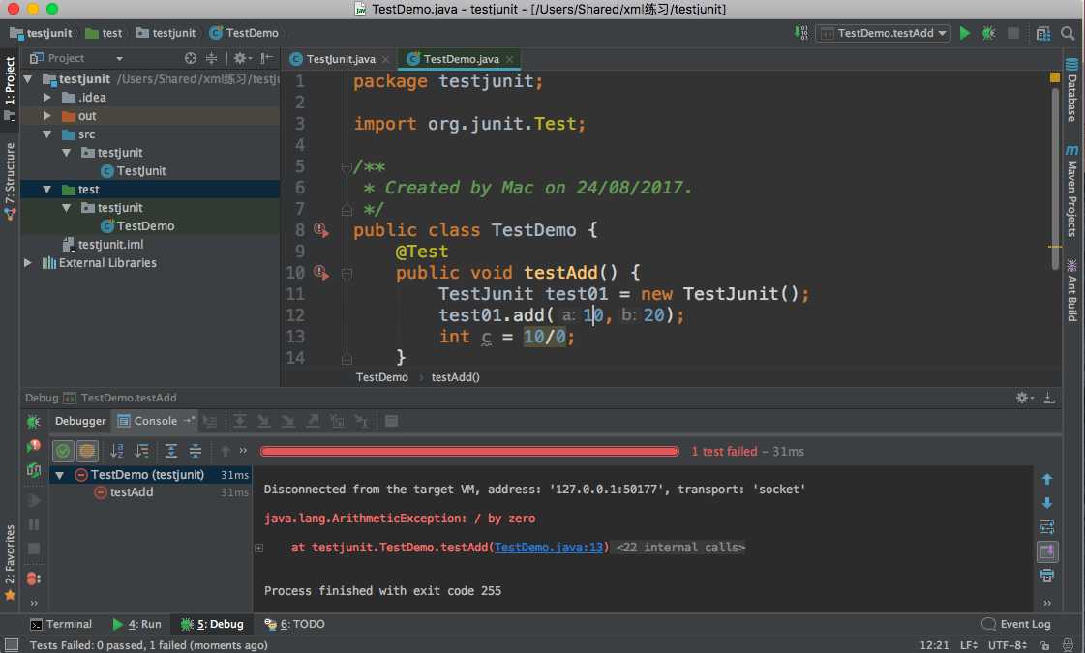
Task: Collapse TestDemo (testjunit) result node
Action: (x=60, y=475)
